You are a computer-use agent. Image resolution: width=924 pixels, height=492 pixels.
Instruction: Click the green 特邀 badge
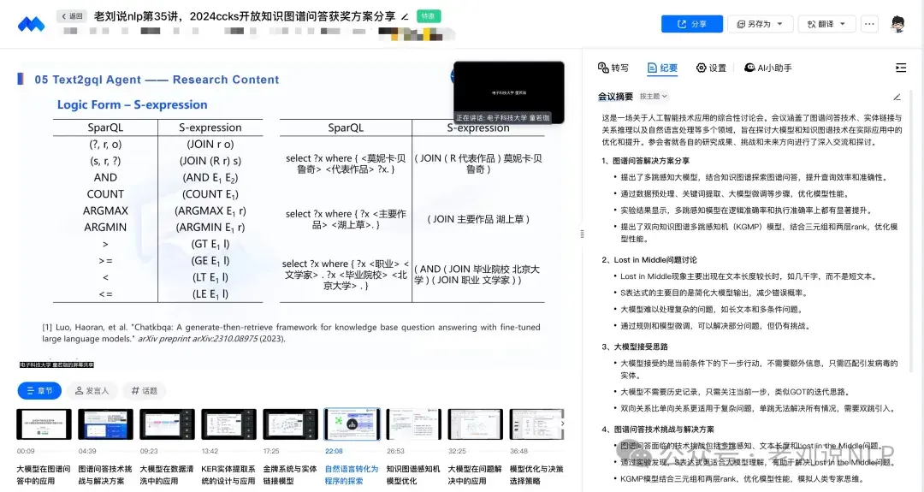[429, 16]
